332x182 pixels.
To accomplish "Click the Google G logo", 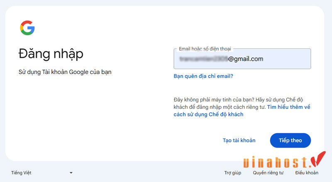I will tap(27, 28).
